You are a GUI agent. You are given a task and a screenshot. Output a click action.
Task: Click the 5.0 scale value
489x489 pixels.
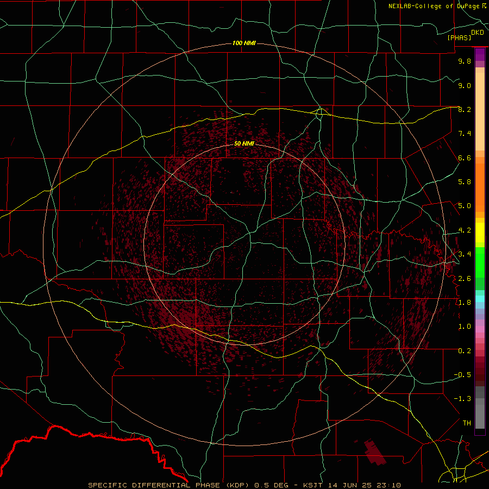(465, 206)
